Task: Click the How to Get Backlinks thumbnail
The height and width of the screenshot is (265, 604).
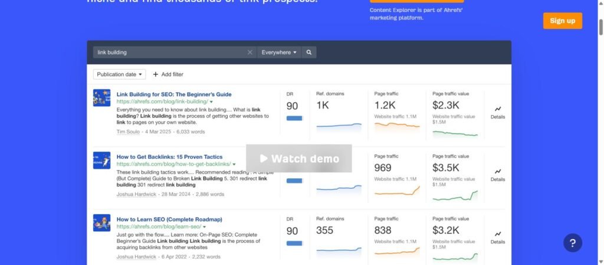Action: (x=101, y=160)
